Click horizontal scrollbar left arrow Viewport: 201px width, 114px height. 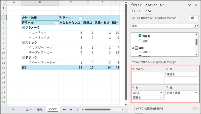83,110
